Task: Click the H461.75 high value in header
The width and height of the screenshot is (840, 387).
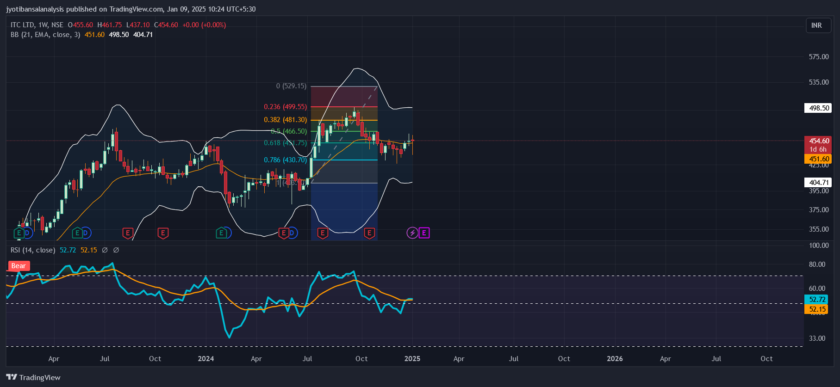Action: click(110, 25)
